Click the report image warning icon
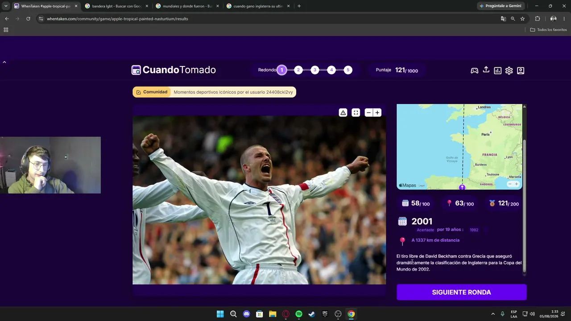Screen dimensions: 571x321 pyautogui.click(x=343, y=113)
